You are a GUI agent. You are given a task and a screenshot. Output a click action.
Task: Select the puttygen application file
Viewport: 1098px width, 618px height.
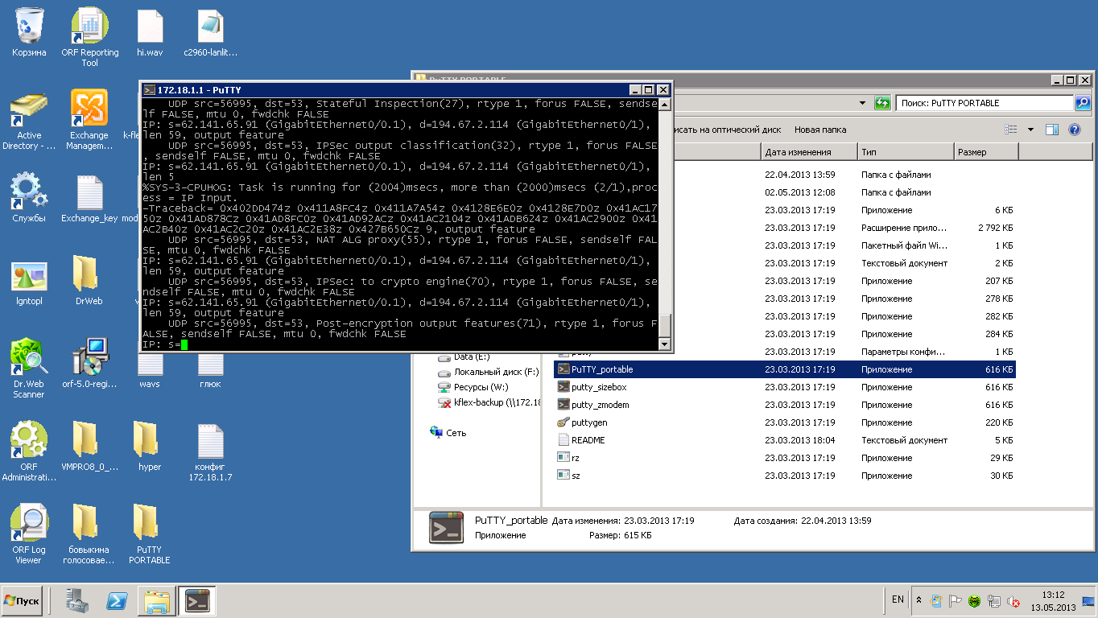pos(589,422)
